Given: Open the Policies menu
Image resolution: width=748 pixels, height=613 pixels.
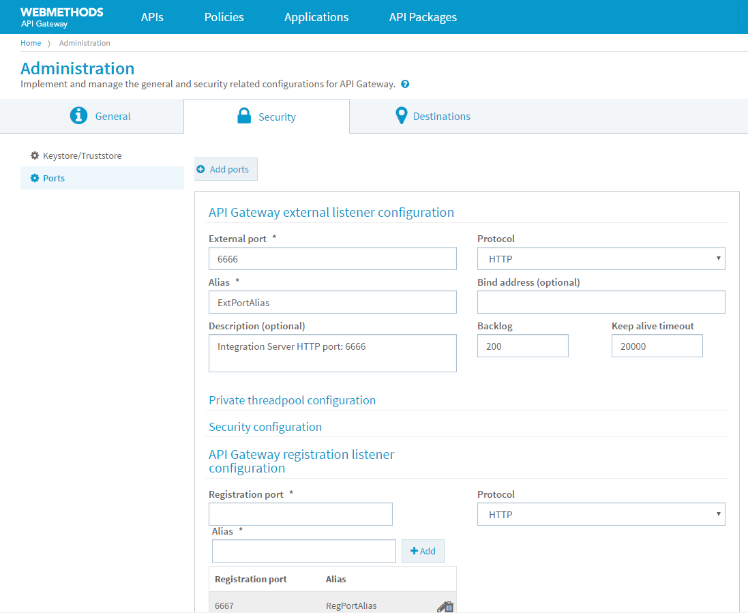Looking at the screenshot, I should click(x=224, y=16).
